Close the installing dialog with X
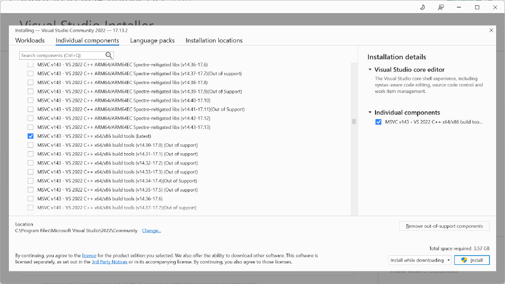The height and width of the screenshot is (284, 505). [x=491, y=30]
